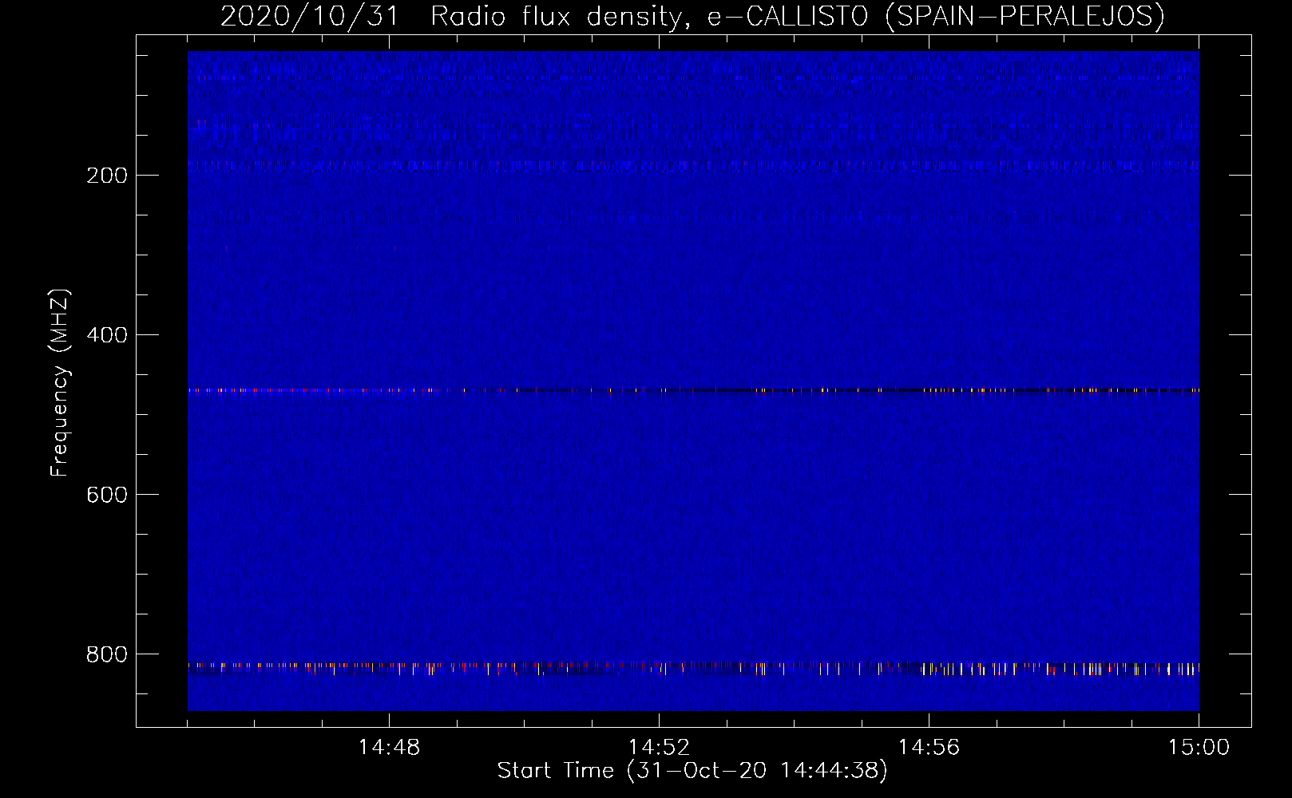Click the plot title '2020/10/31 Radio flux density'

coord(692,17)
